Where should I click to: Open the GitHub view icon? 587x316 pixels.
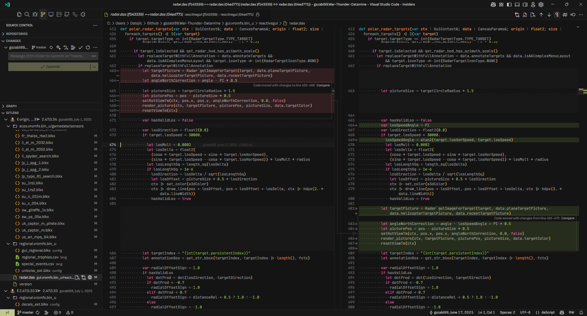click(x=67, y=14)
